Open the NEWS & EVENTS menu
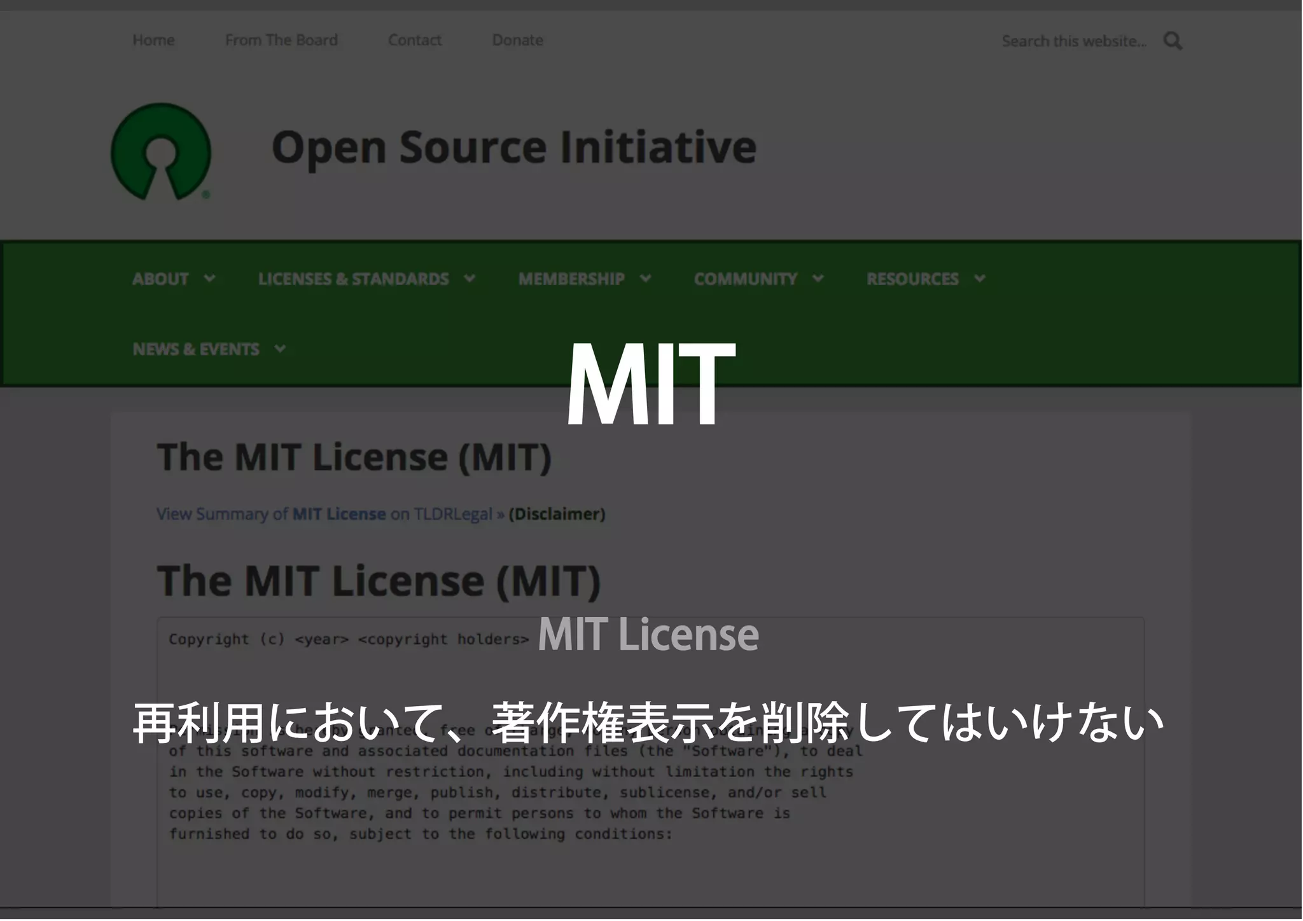This screenshot has height=921, width=1303. pos(196,349)
